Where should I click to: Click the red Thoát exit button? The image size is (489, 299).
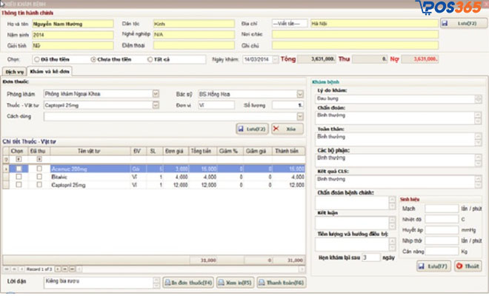[467, 266]
